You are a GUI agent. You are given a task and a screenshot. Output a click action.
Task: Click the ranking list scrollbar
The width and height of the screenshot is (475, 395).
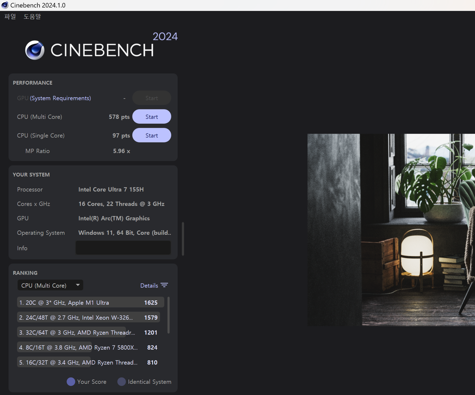168,315
